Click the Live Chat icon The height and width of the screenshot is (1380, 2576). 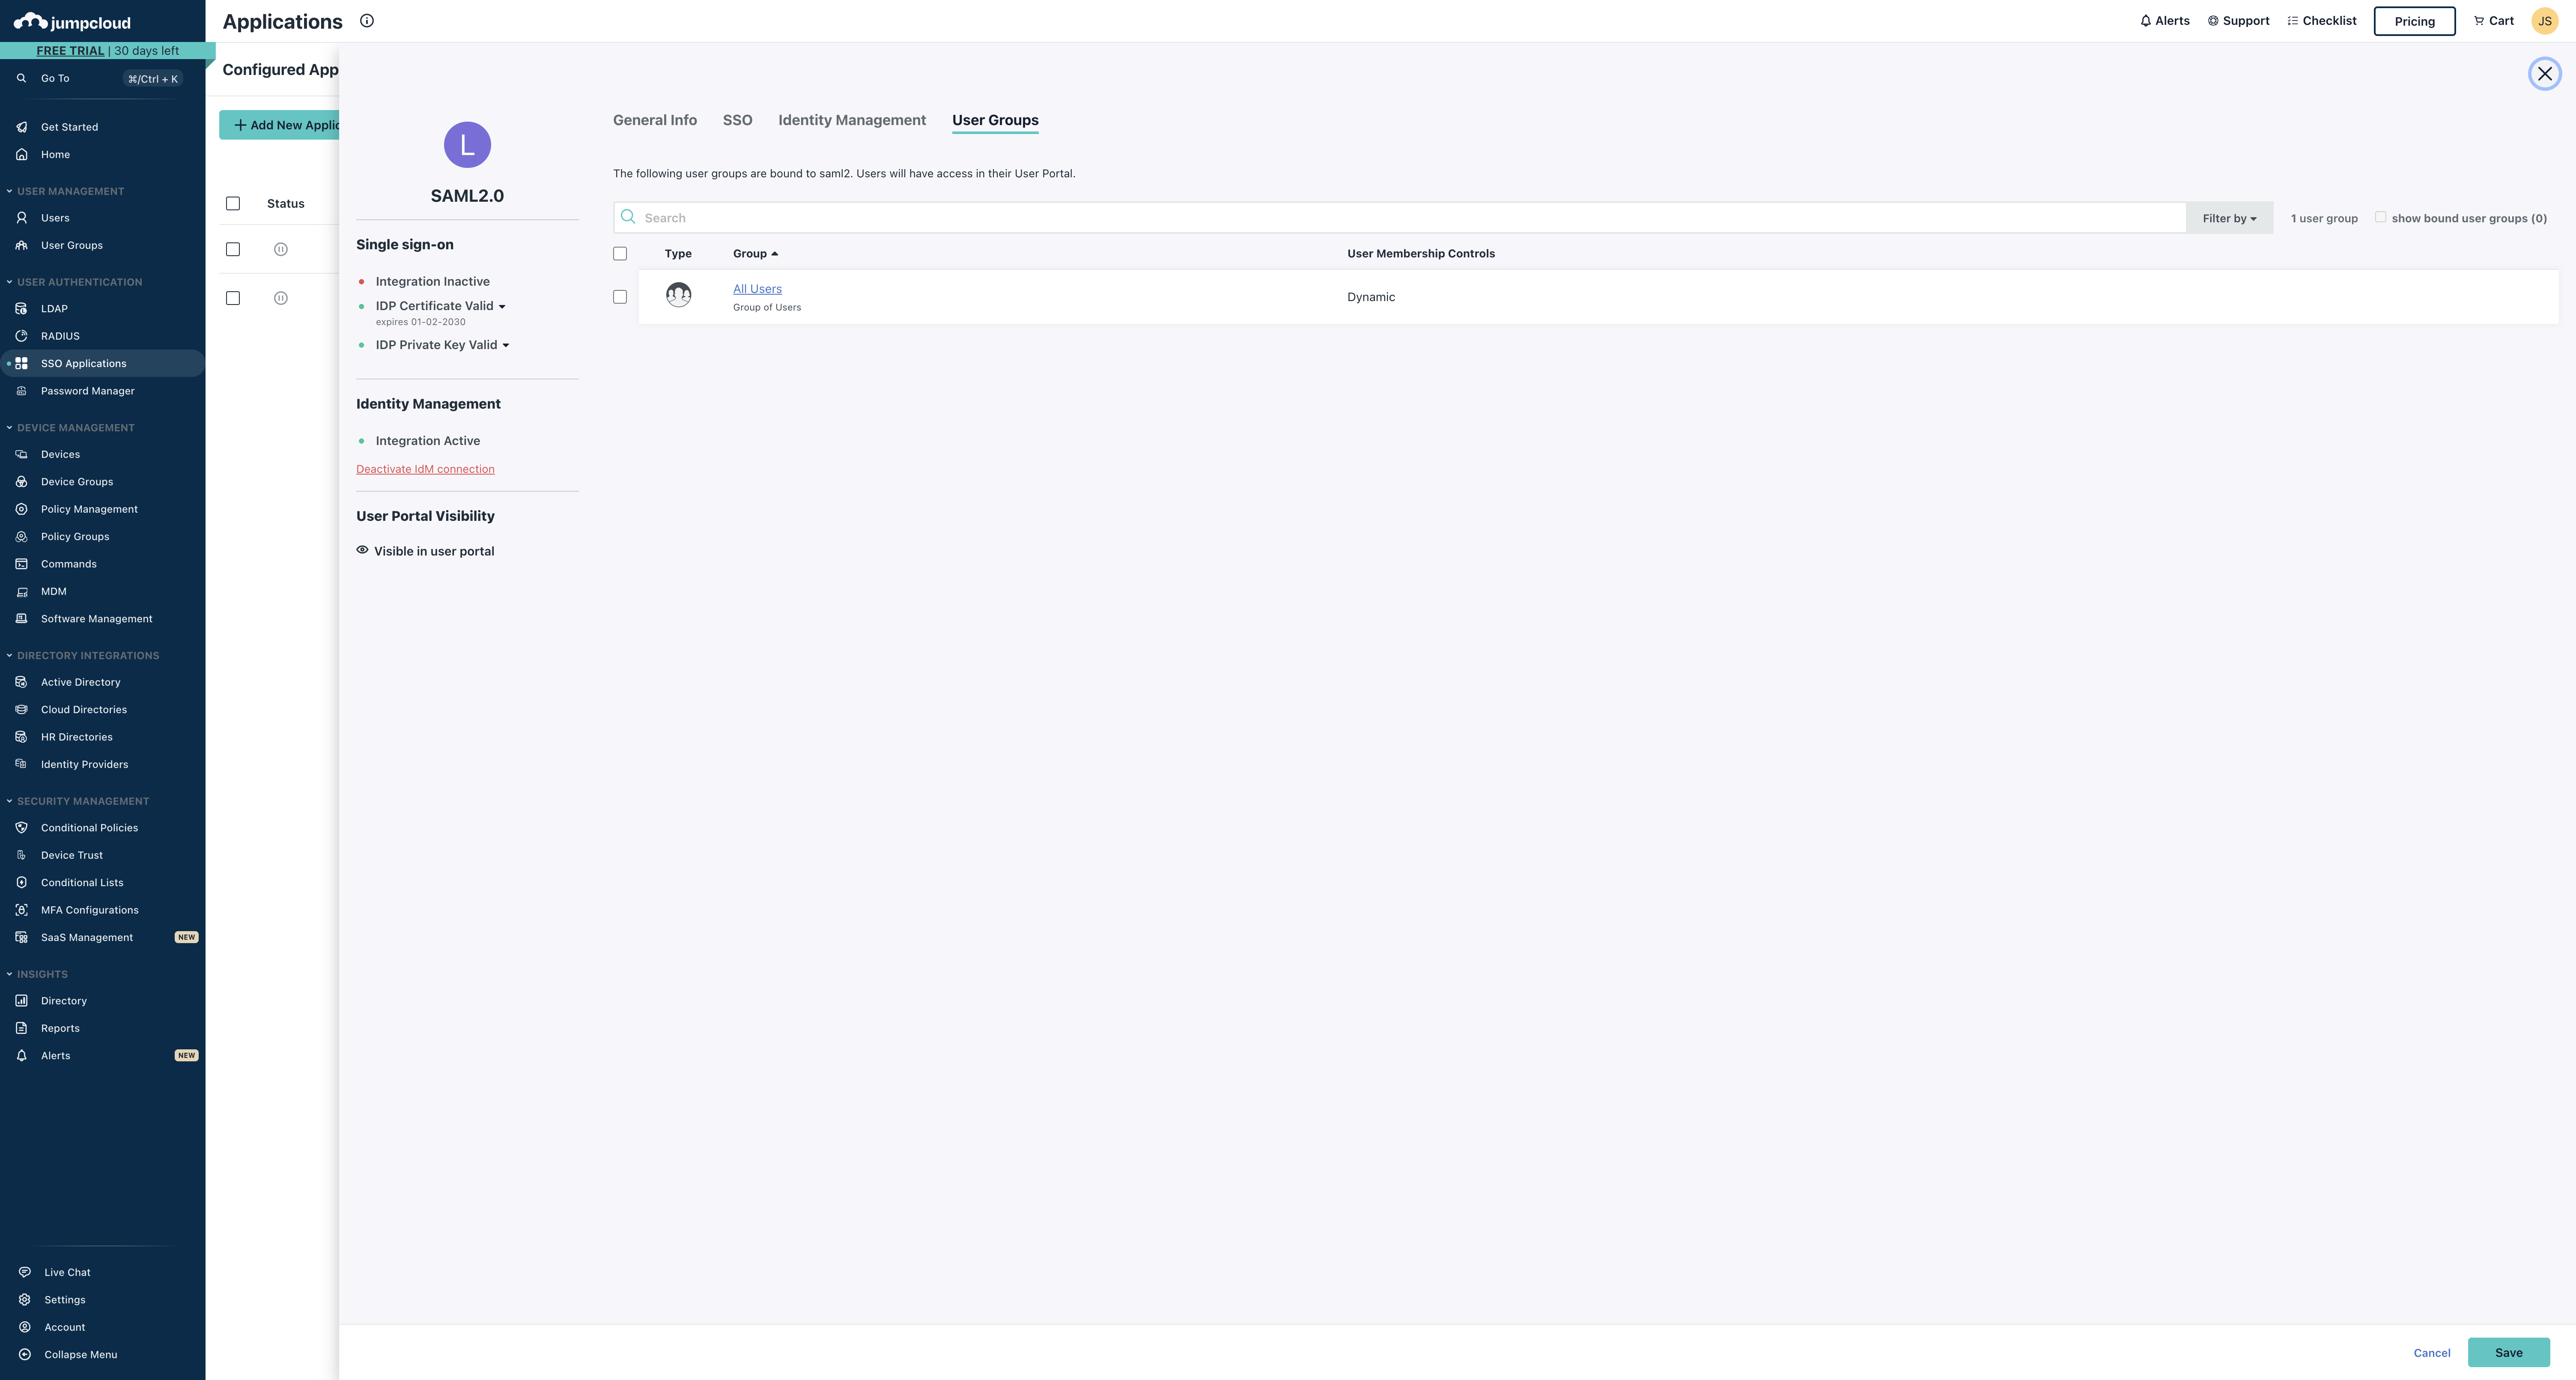coord(25,1272)
